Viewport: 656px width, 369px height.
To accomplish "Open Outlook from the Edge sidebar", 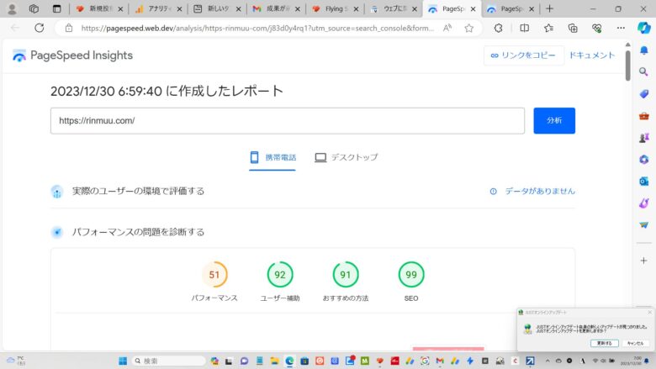I will tap(643, 182).
